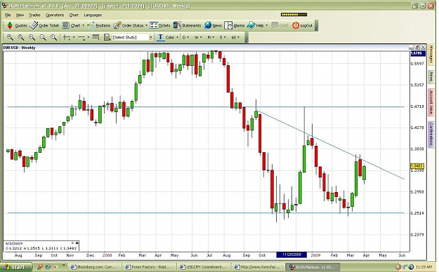Expand the Help dropdown arrow

266,25
